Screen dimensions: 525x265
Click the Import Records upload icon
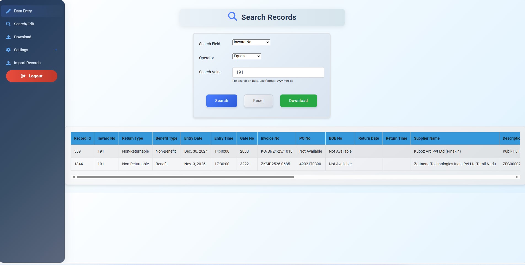coord(8,63)
